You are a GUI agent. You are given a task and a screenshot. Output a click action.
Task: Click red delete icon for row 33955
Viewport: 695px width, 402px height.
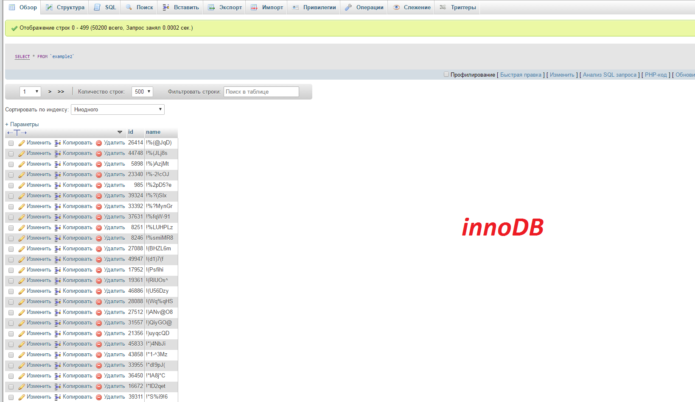(99, 366)
